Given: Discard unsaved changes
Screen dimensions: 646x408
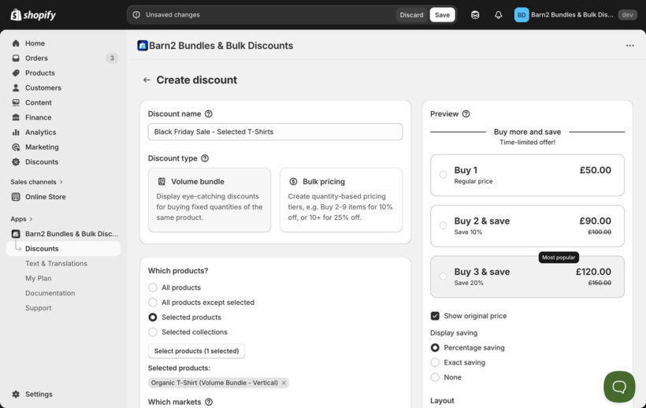Looking at the screenshot, I should click(x=411, y=15).
